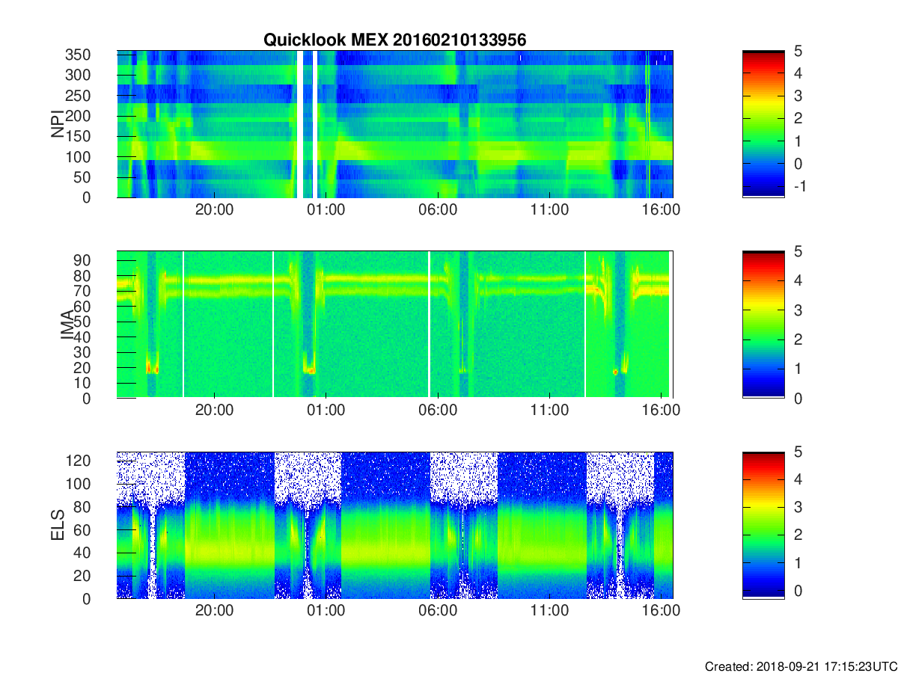Click the 5 value on ELS color bar
The width and height of the screenshot is (898, 673).
point(798,452)
